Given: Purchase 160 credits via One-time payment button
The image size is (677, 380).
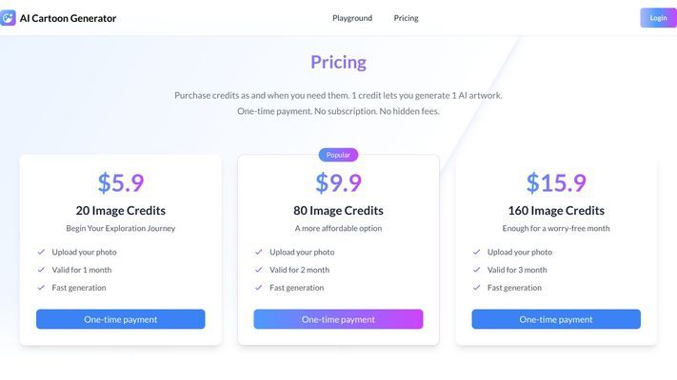Looking at the screenshot, I should [x=556, y=319].
